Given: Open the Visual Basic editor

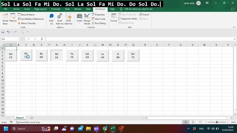Looking at the screenshot, I should click(x=5, y=19).
